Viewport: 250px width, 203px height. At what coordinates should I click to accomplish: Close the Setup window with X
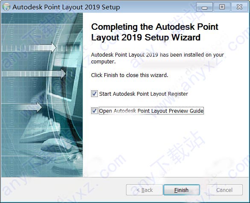239,7
